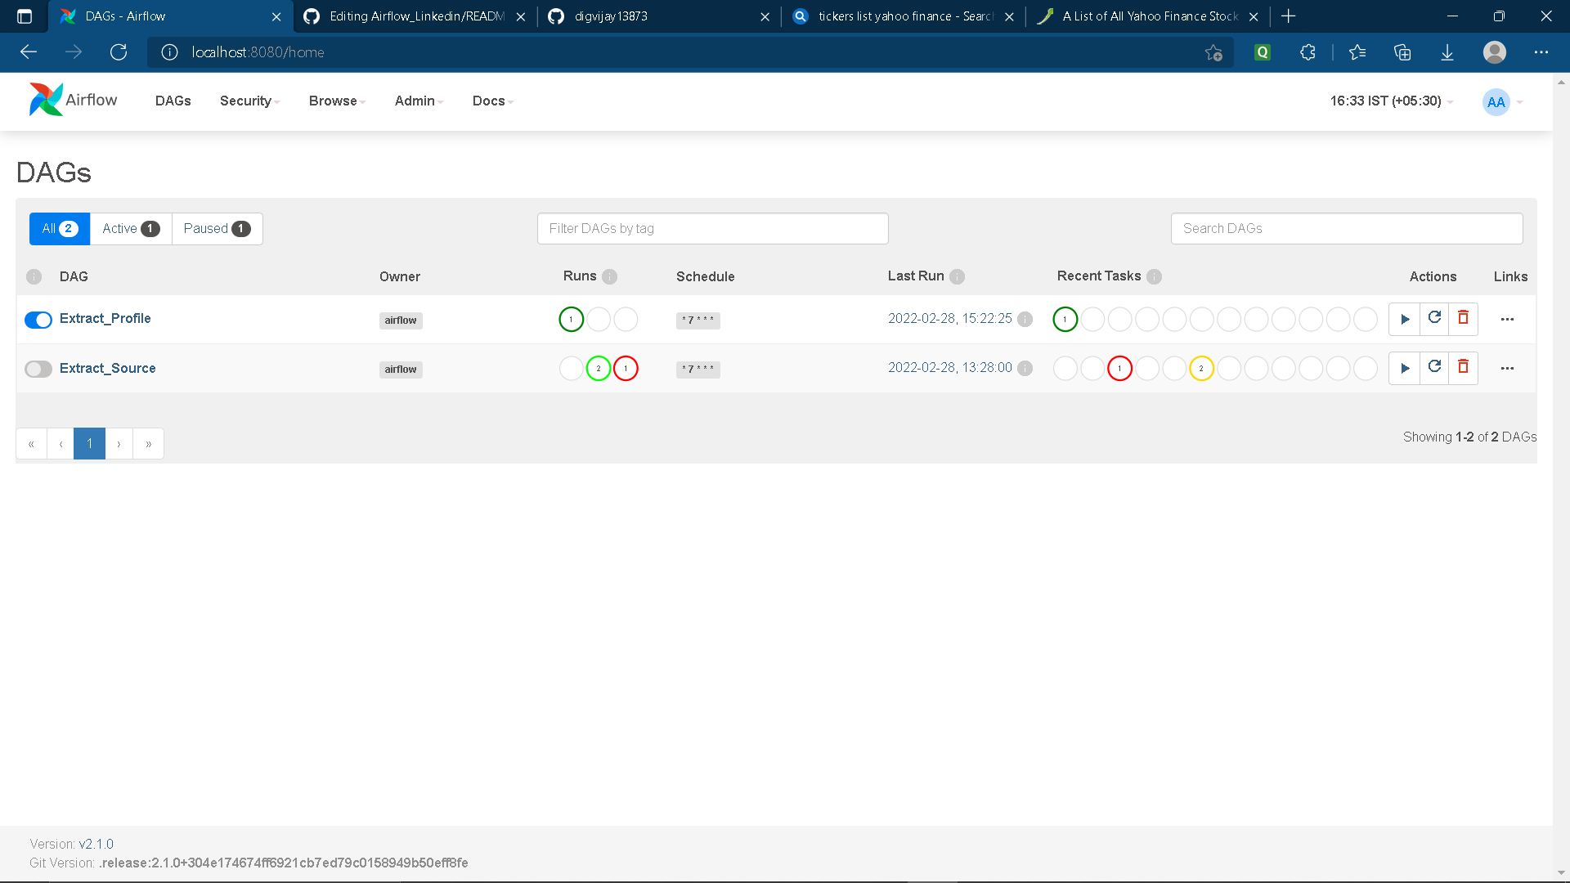Screen dimensions: 1570x883
Task: Click the info icon beside Runs header
Action: pyautogui.click(x=610, y=277)
